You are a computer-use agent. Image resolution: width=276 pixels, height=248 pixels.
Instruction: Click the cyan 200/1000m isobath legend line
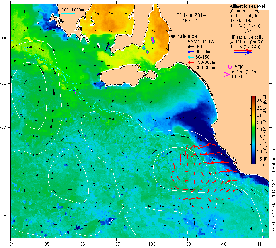(68, 13)
